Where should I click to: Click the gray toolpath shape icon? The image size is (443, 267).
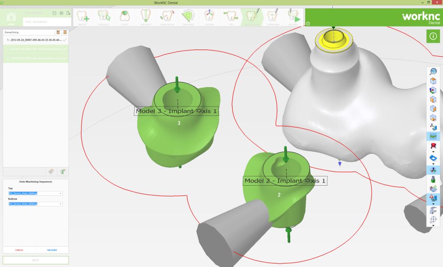(433, 210)
